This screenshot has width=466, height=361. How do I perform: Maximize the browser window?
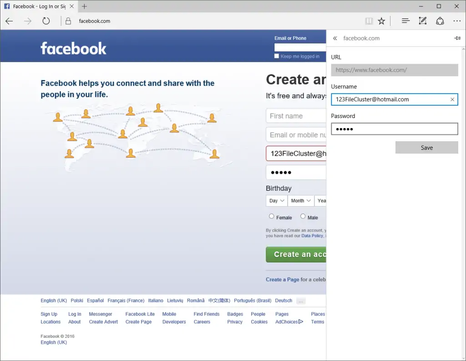click(439, 6)
